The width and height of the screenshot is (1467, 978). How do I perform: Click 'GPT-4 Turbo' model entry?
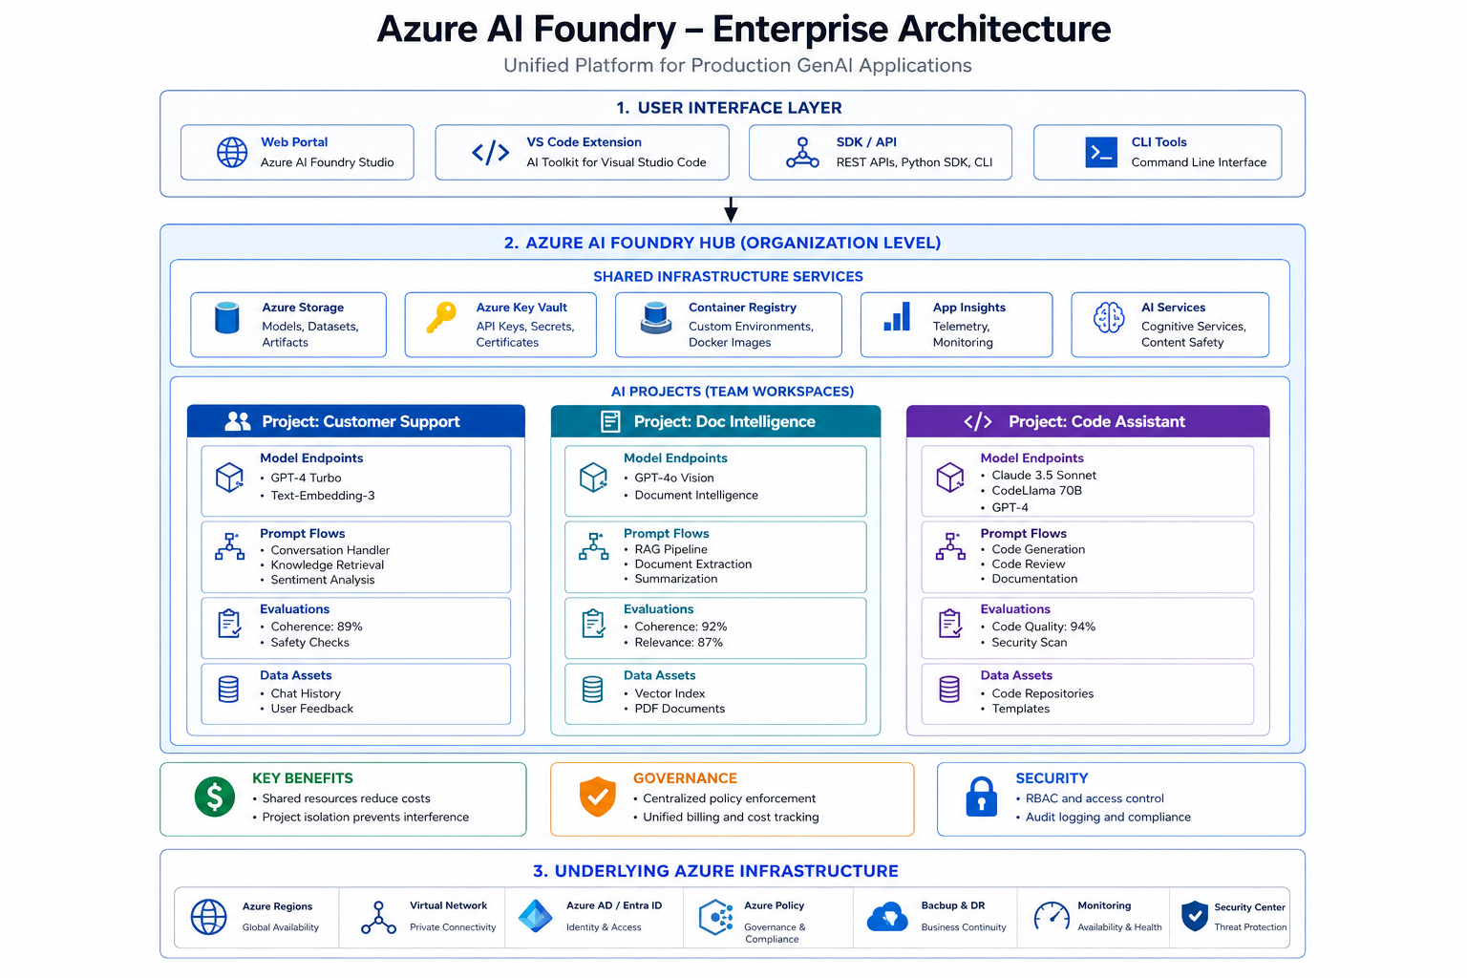(x=306, y=478)
